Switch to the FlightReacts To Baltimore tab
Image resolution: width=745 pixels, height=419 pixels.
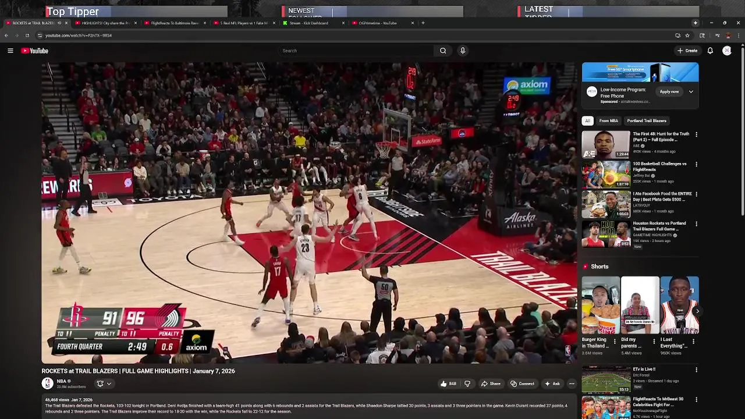tap(174, 23)
